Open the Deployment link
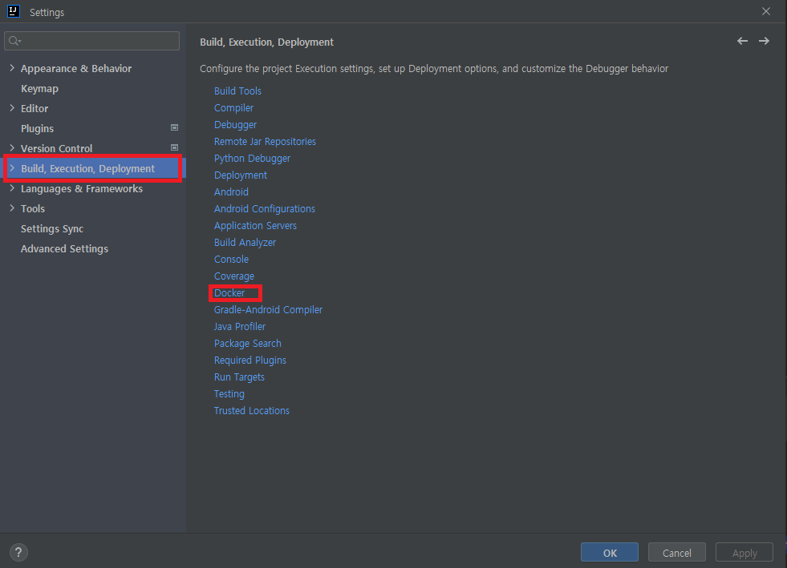The image size is (787, 568). 241,175
